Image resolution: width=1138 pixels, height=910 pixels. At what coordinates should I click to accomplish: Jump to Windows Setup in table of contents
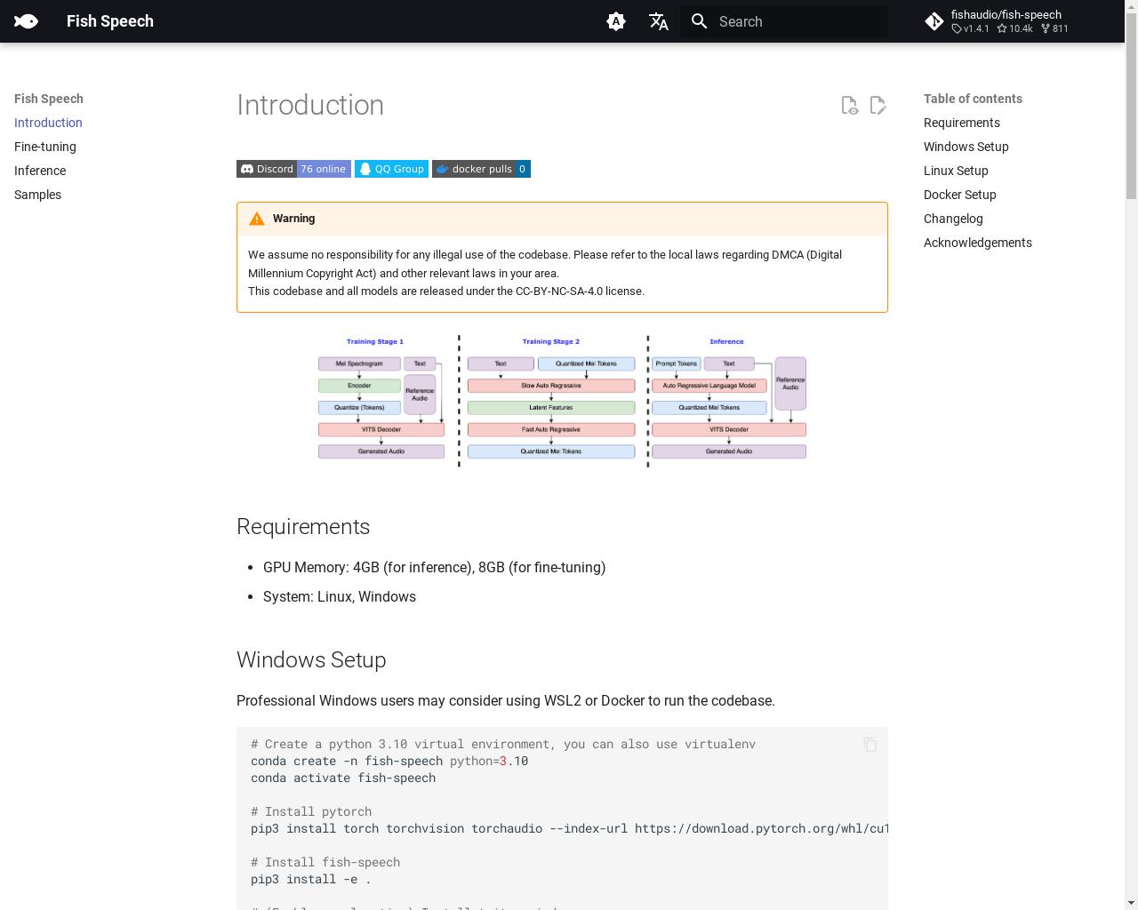(x=966, y=147)
